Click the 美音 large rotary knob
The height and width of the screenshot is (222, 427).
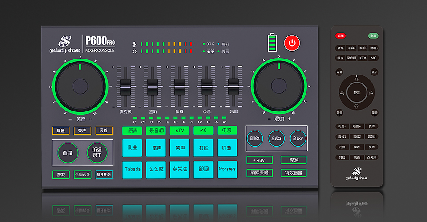[81, 87]
